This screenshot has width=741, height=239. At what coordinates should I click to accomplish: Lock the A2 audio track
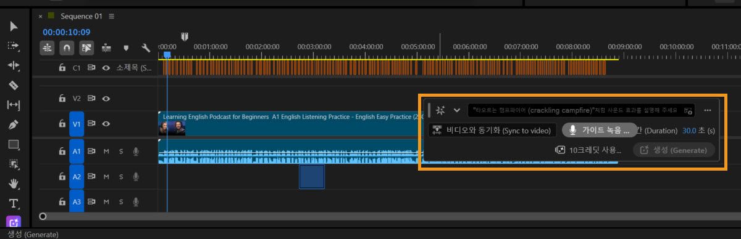click(62, 176)
